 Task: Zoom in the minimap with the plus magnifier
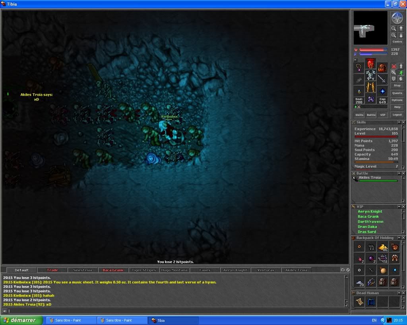[x=394, y=35]
